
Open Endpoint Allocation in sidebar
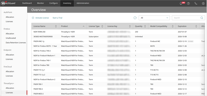pos(10,55)
